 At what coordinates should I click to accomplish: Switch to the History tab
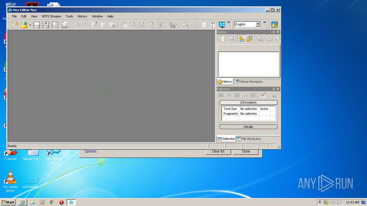tap(225, 82)
